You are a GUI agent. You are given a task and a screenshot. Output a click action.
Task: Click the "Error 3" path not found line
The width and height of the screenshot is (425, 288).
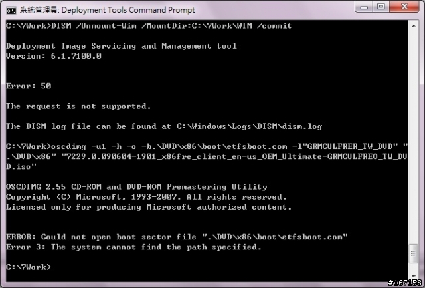tap(133, 247)
